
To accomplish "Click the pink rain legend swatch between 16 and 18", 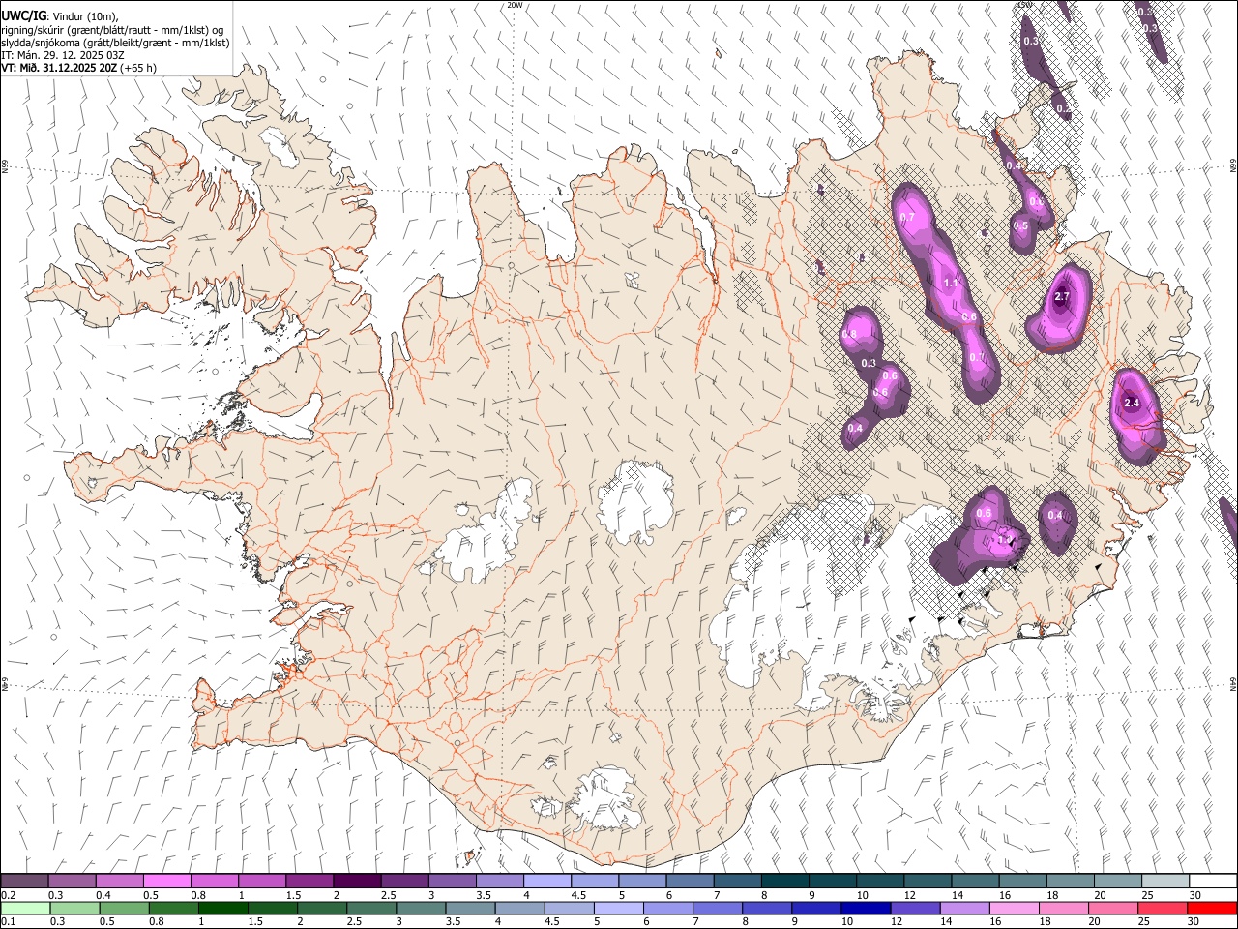I will (x=1013, y=908).
